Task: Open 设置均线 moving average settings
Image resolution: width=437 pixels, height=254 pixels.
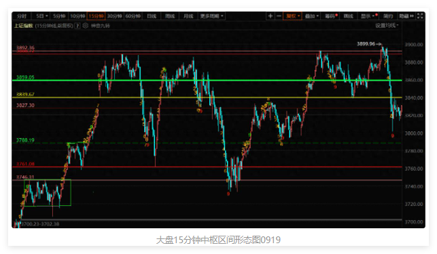Action: 387,26
